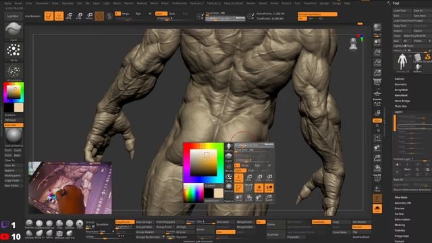Open the Brush menu in menu bar
432x243 pixels.
click(x=18, y=3)
